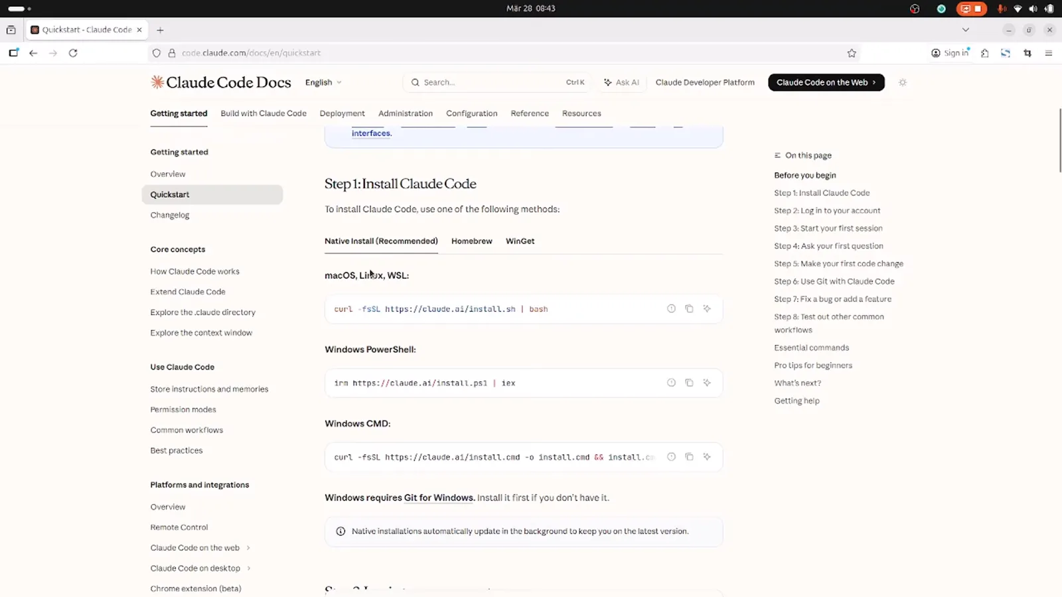This screenshot has width=1062, height=597.
Task: Report incorrect code on the PowerShell block
Action: pyautogui.click(x=671, y=383)
